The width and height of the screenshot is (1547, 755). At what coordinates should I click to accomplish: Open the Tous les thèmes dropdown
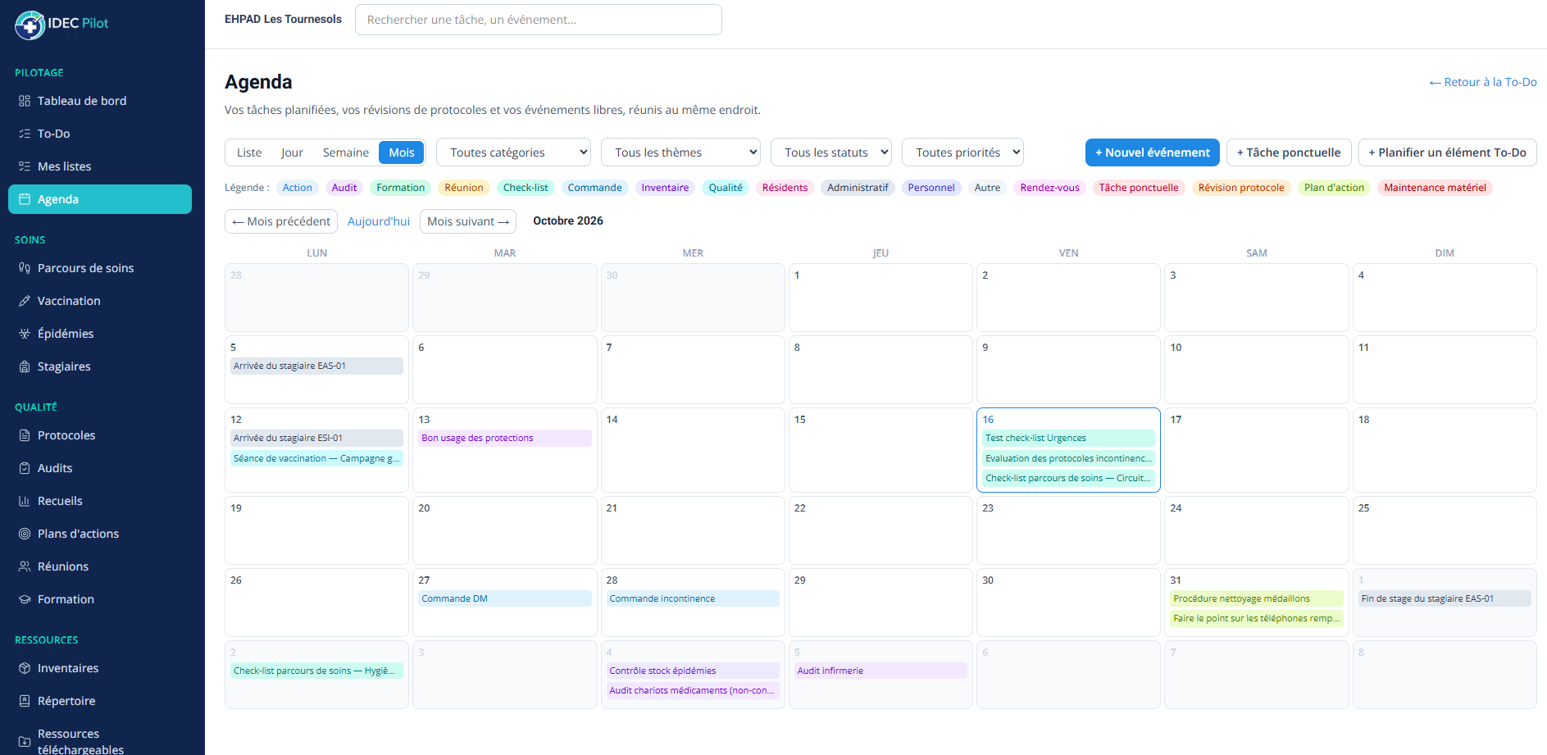pyautogui.click(x=680, y=152)
